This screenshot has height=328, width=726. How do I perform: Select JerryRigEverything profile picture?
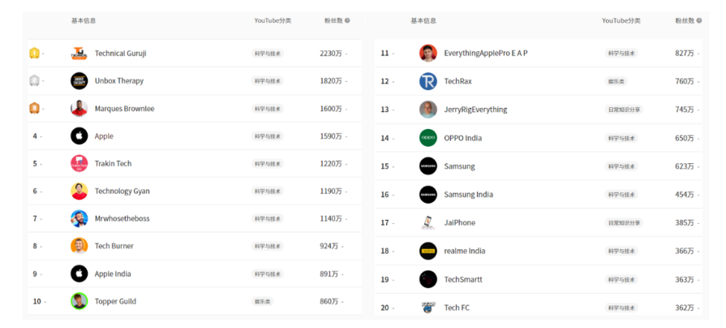pos(428,110)
